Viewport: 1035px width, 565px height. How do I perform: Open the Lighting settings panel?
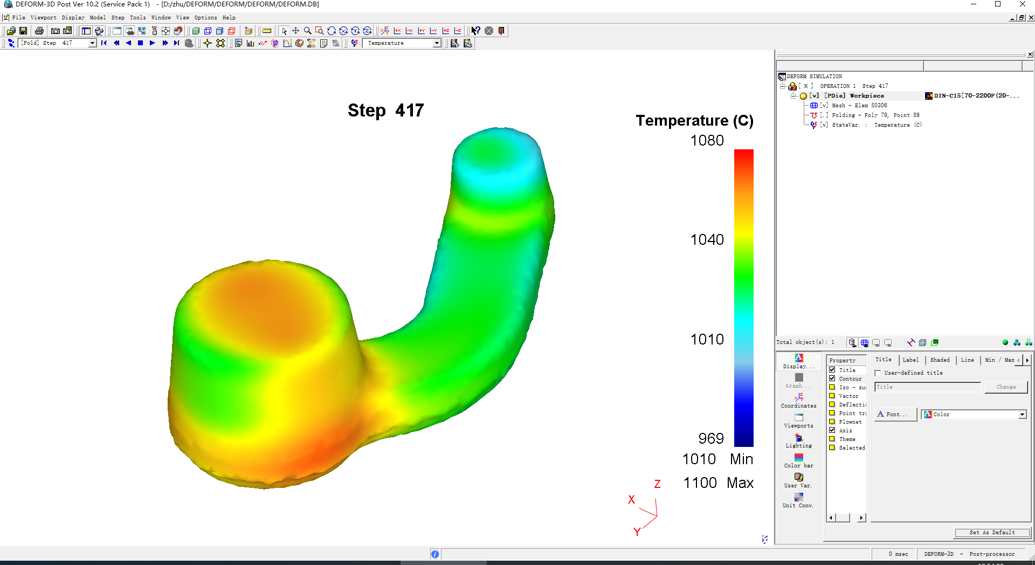coord(798,440)
